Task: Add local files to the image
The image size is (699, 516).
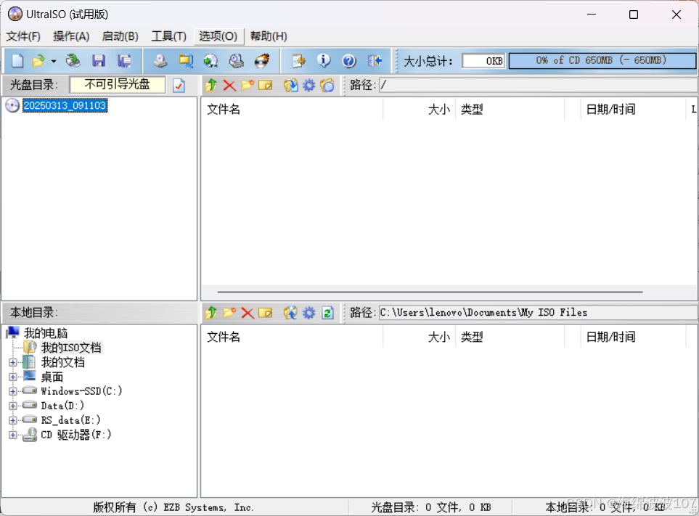Action: coord(290,313)
